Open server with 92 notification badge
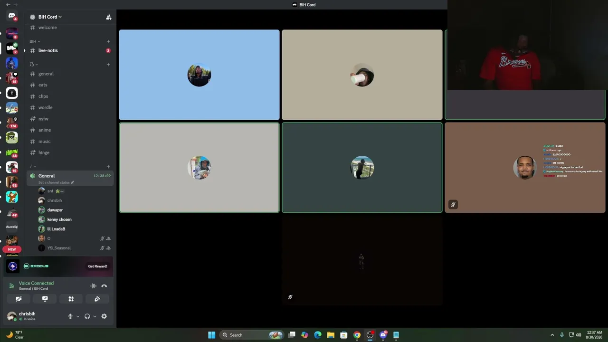Image resolution: width=608 pixels, height=342 pixels. [12, 182]
